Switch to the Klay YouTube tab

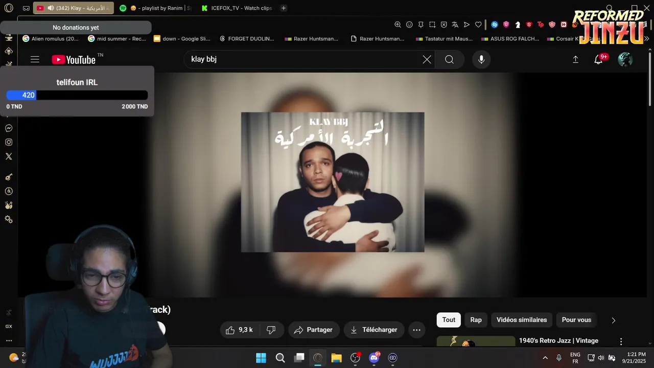pos(74,8)
